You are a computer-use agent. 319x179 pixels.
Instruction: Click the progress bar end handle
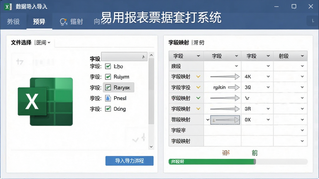(255, 162)
